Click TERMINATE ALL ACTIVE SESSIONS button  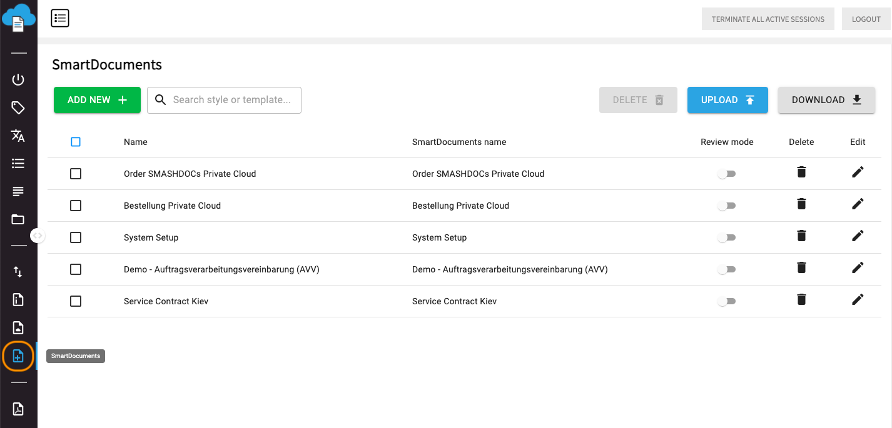coord(768,19)
